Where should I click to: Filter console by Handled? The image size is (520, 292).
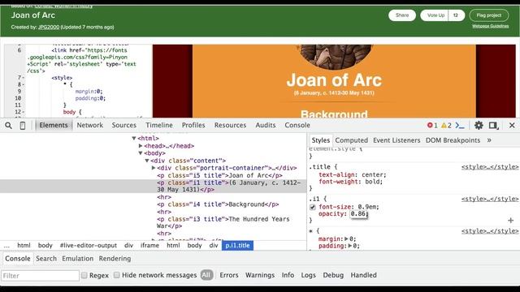tap(363, 275)
